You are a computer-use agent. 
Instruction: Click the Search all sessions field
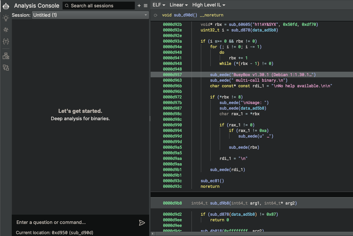pyautogui.click(x=99, y=6)
